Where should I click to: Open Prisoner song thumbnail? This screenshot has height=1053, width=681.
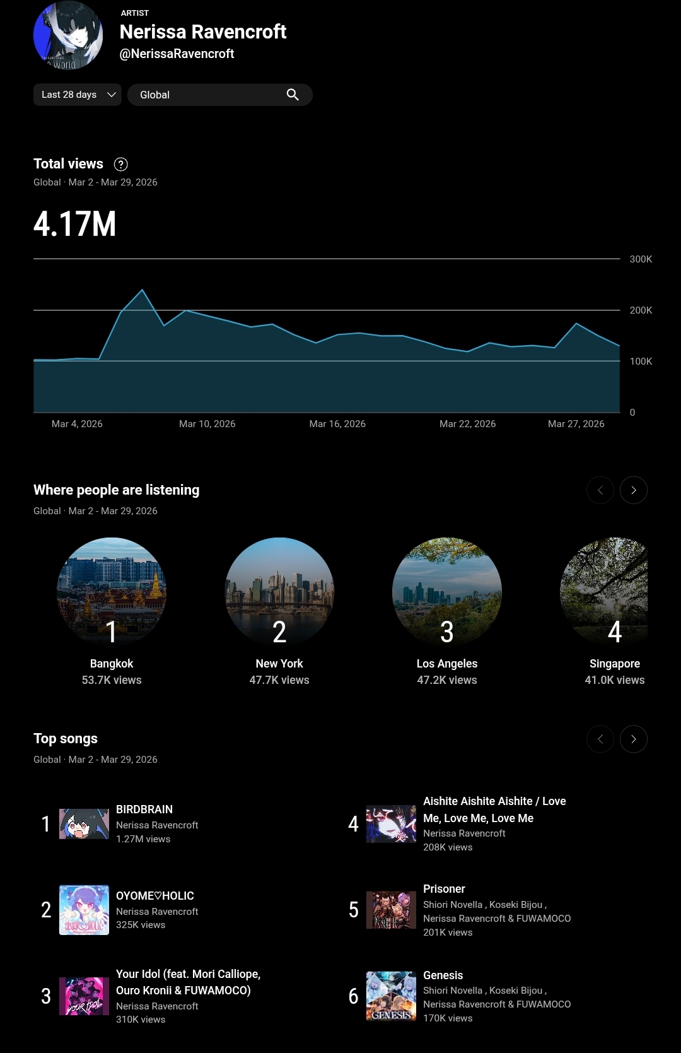coord(391,910)
